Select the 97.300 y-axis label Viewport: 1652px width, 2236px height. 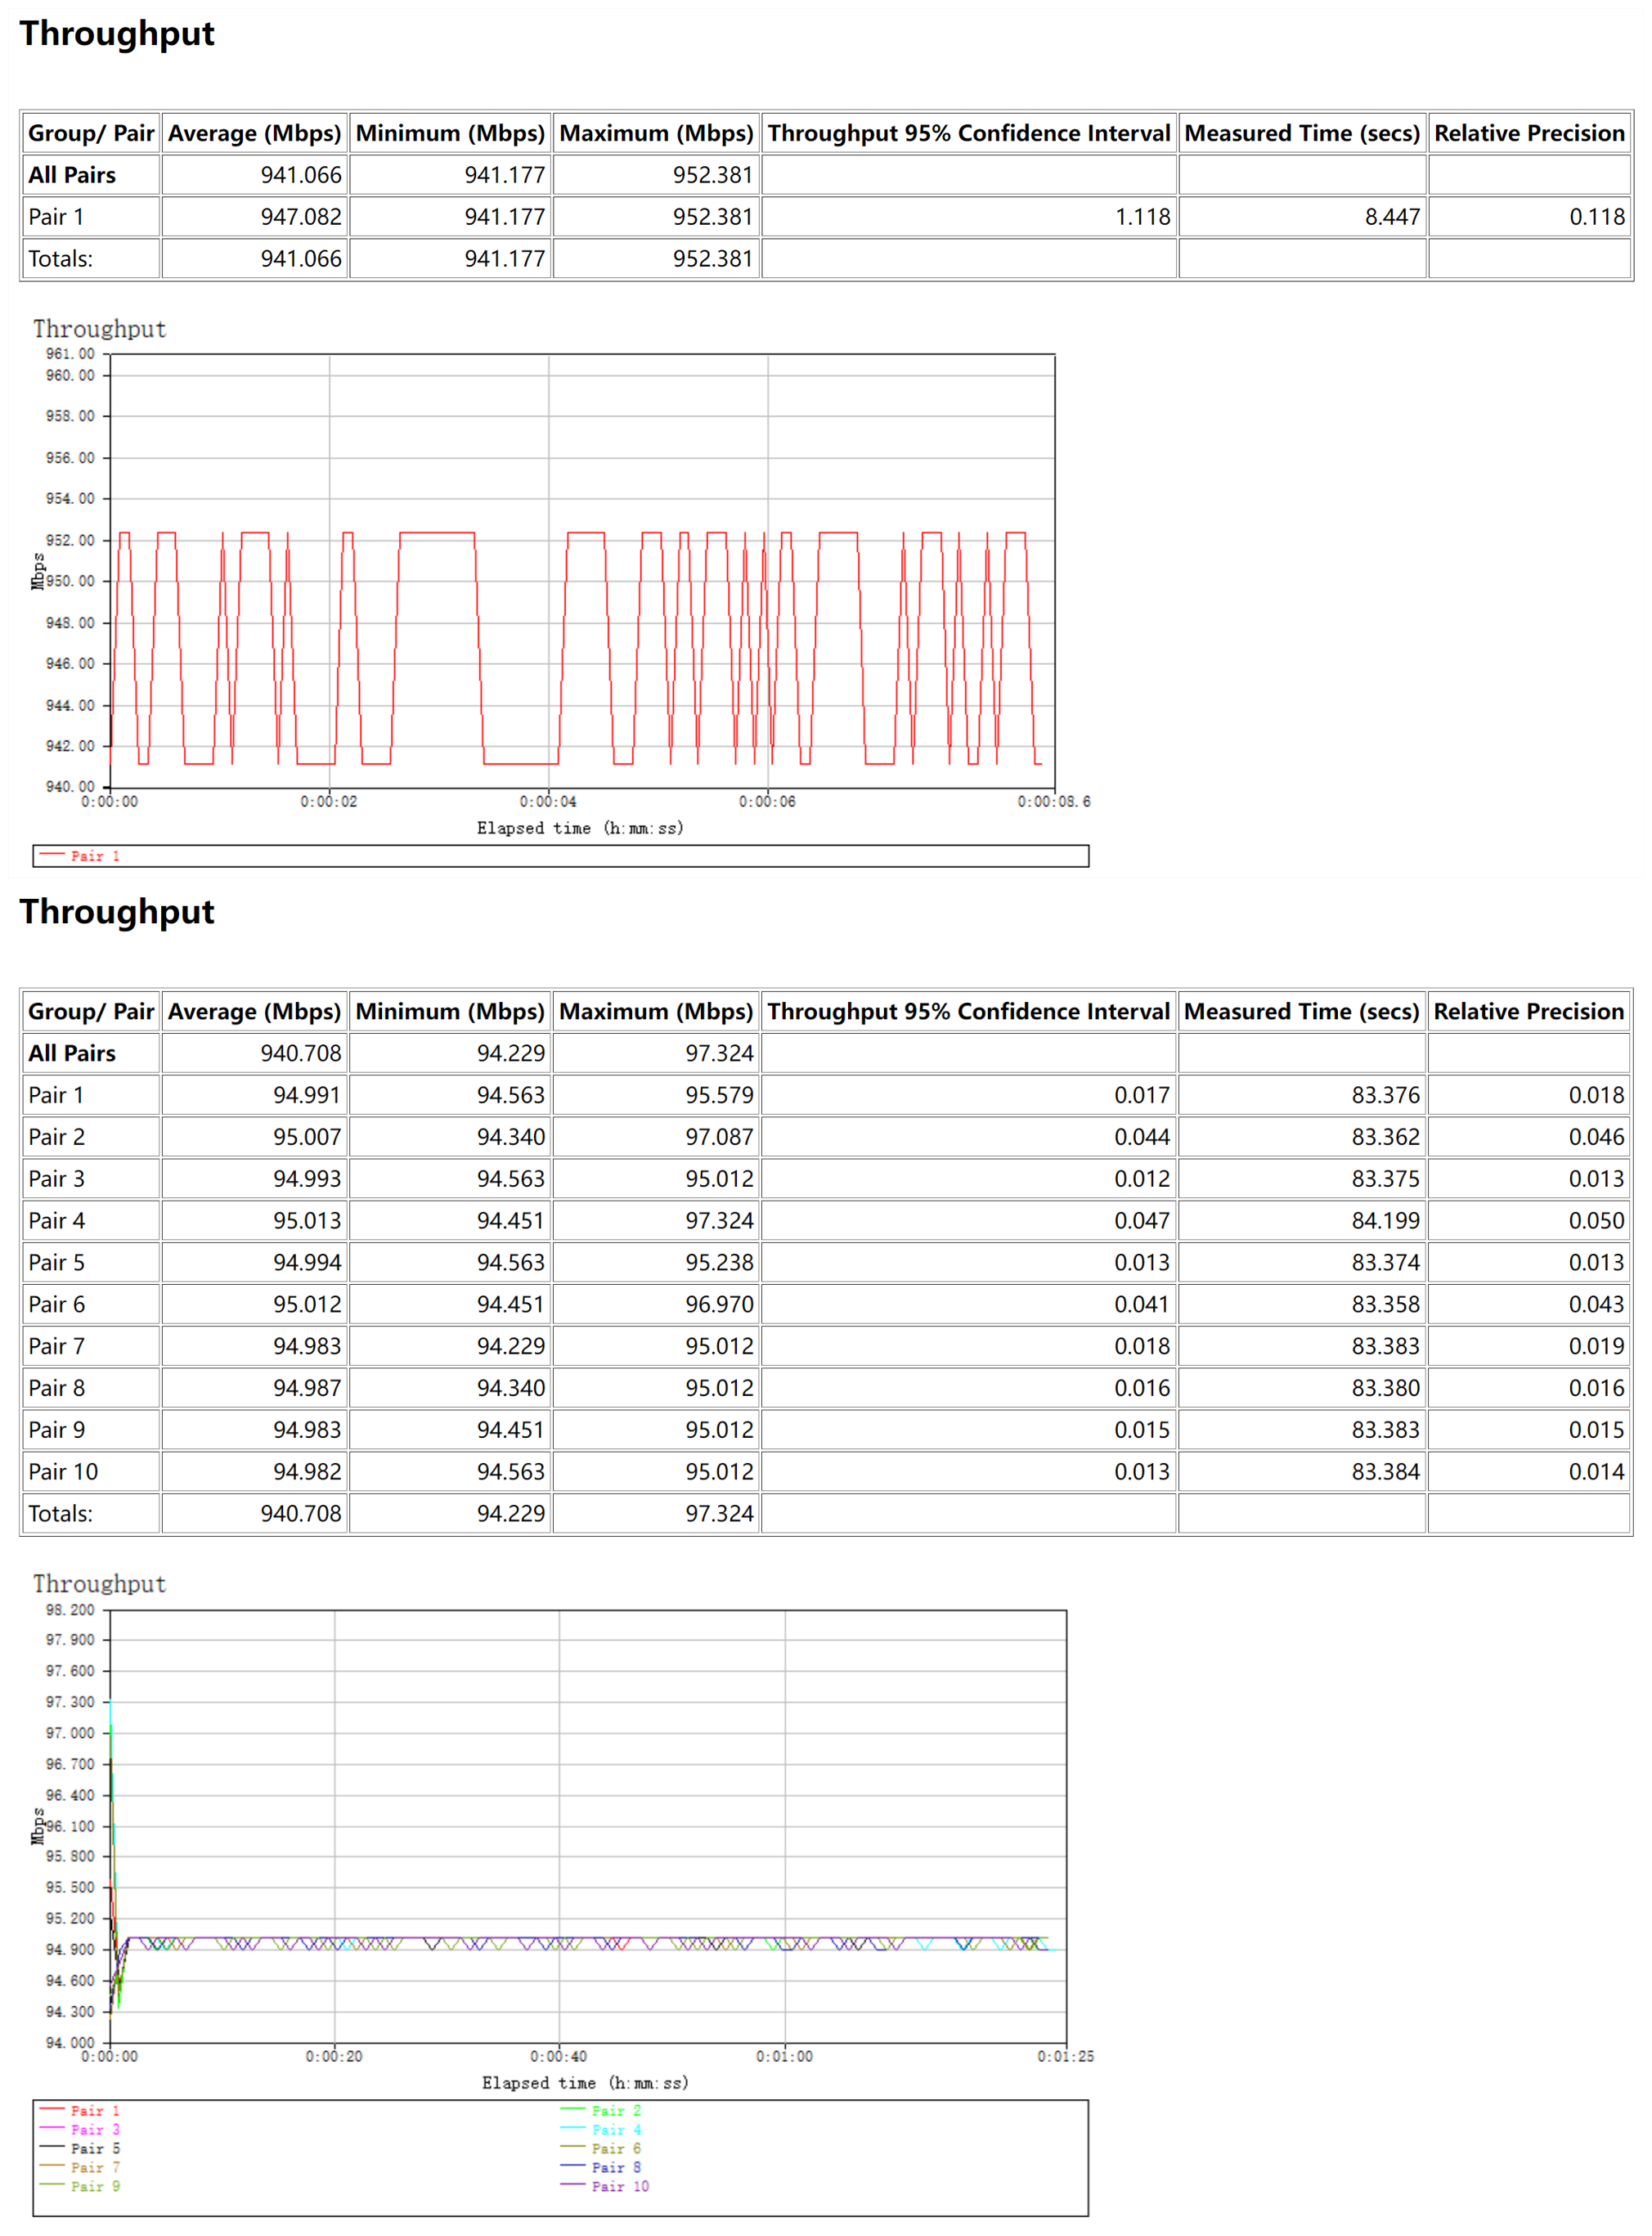(70, 1702)
